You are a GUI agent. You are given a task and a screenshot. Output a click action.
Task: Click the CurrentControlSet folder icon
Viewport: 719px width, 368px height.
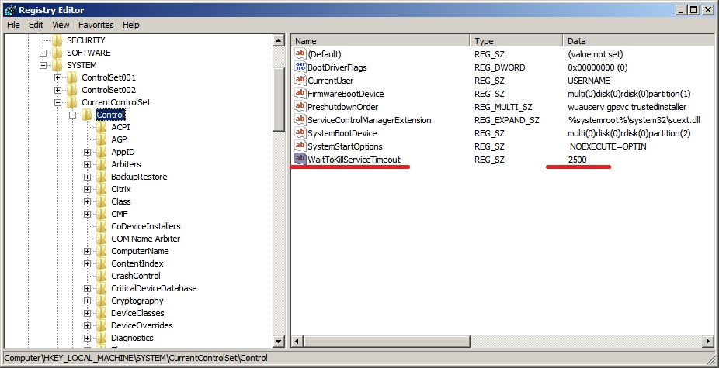coord(71,102)
